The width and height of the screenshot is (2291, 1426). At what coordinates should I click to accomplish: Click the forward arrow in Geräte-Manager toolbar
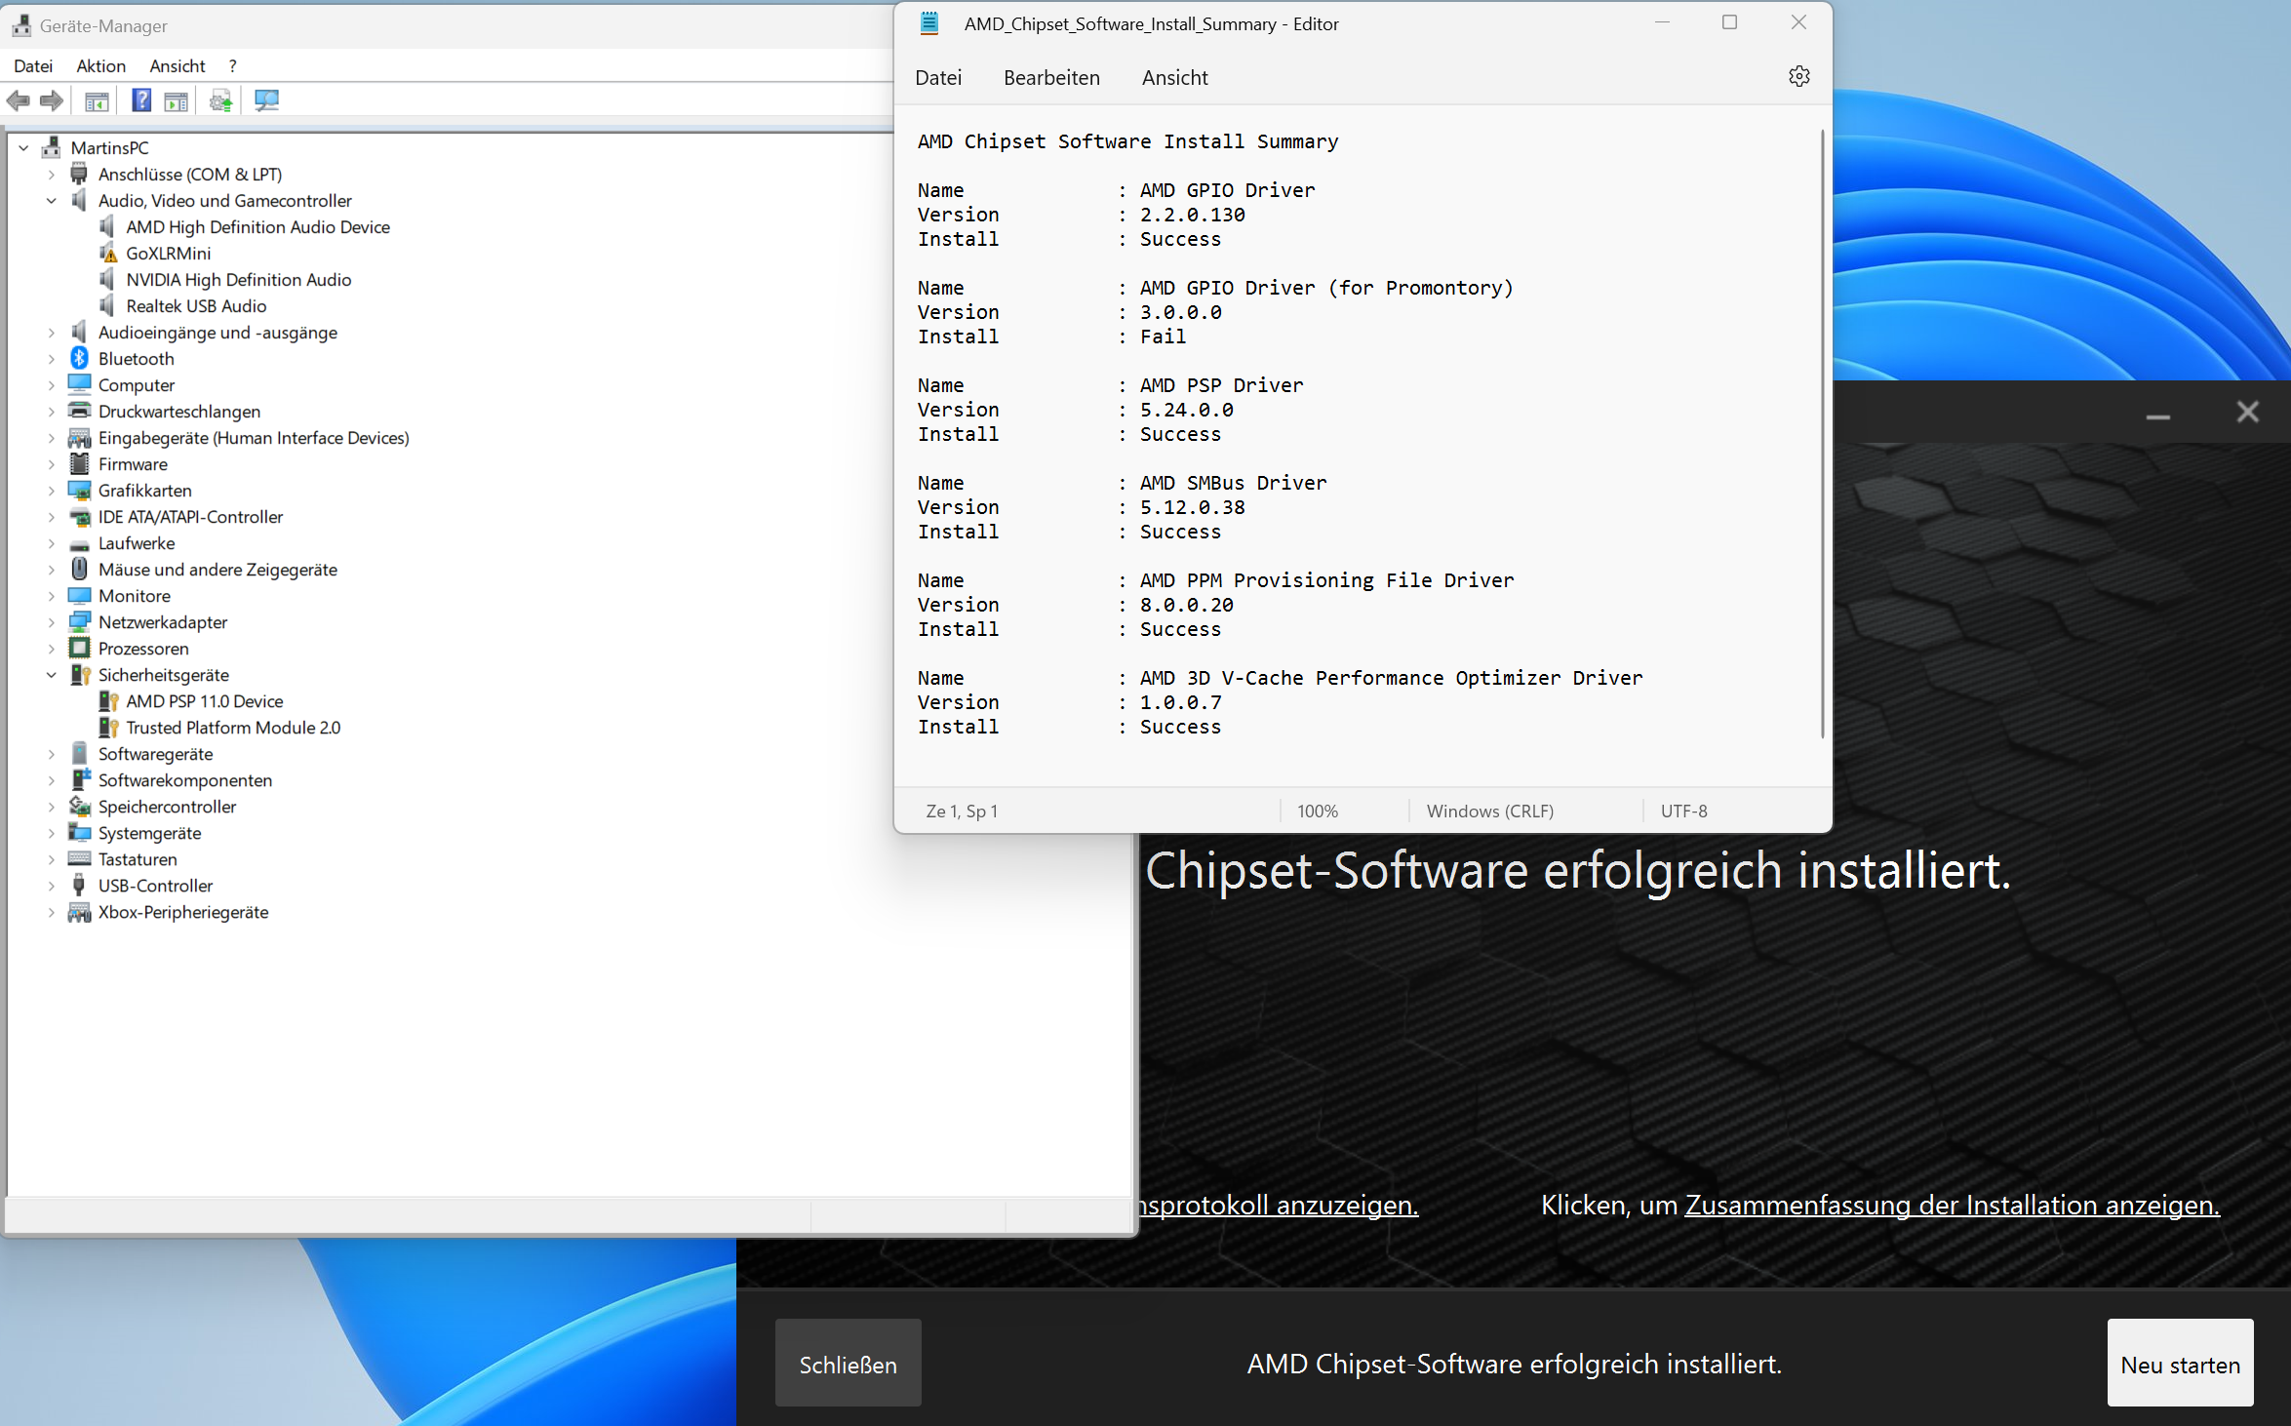[x=52, y=100]
